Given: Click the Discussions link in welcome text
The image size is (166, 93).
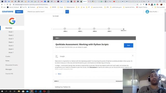Looking at the screenshot, I should coord(93,67).
